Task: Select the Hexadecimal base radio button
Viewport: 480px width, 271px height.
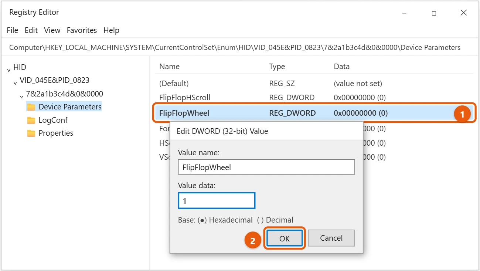Action: pyautogui.click(x=202, y=220)
